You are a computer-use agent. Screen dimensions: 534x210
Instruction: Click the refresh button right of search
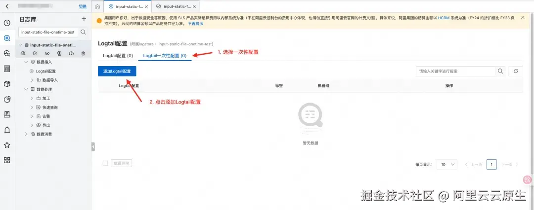pyautogui.click(x=516, y=71)
